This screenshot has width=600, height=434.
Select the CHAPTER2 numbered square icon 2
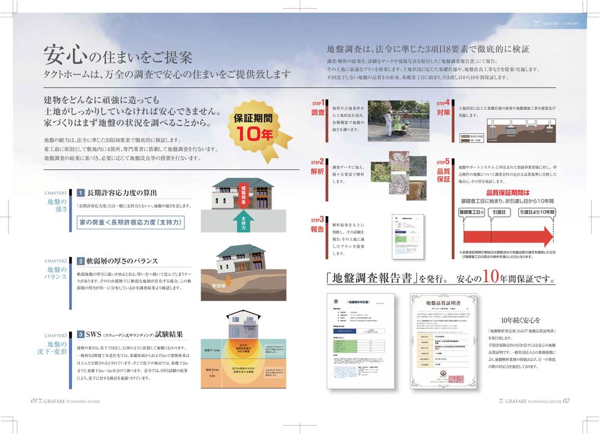(x=80, y=261)
